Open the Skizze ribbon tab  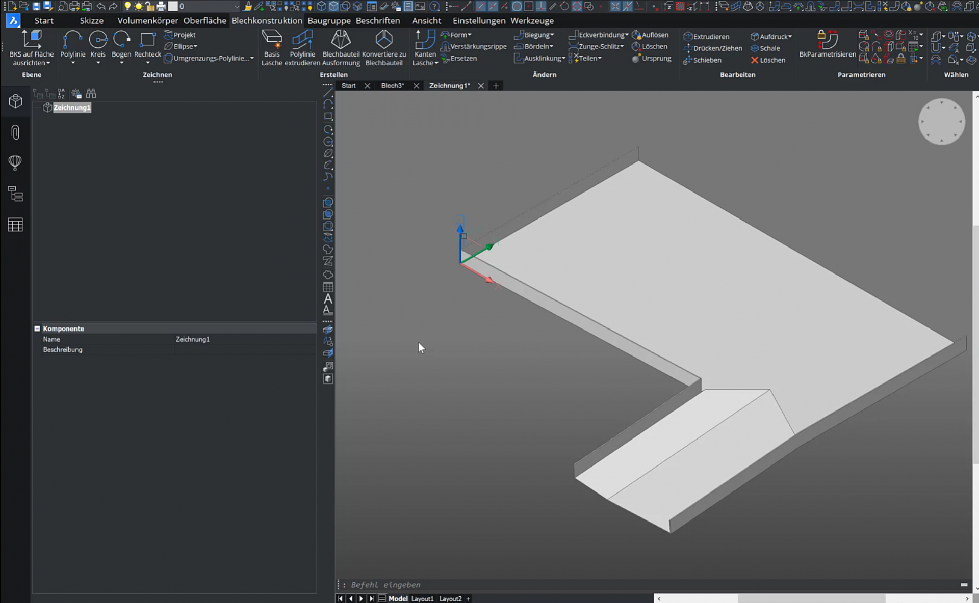tap(91, 21)
